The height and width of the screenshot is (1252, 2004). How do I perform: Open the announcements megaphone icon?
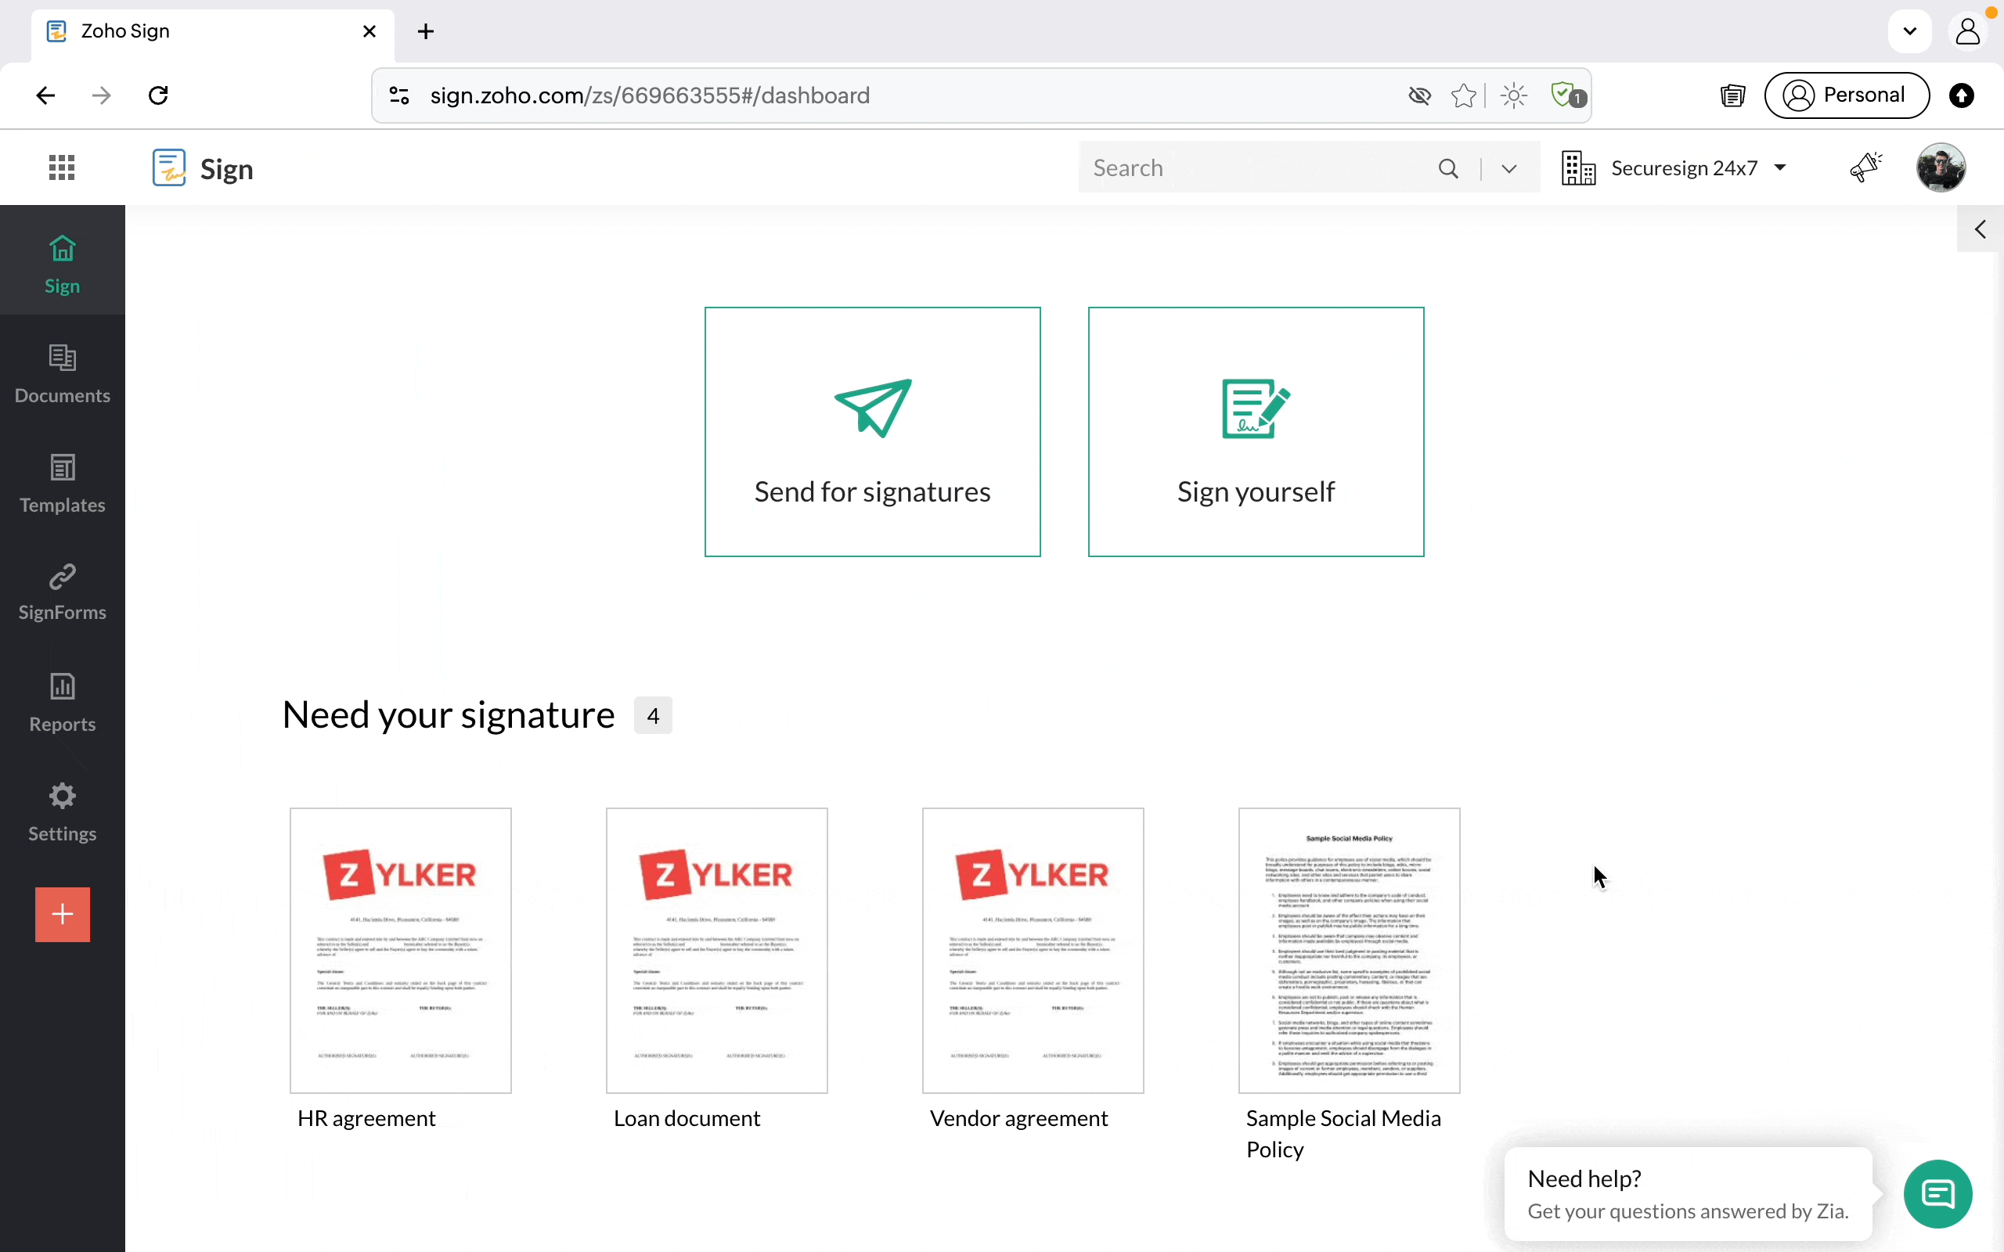[x=1865, y=167]
